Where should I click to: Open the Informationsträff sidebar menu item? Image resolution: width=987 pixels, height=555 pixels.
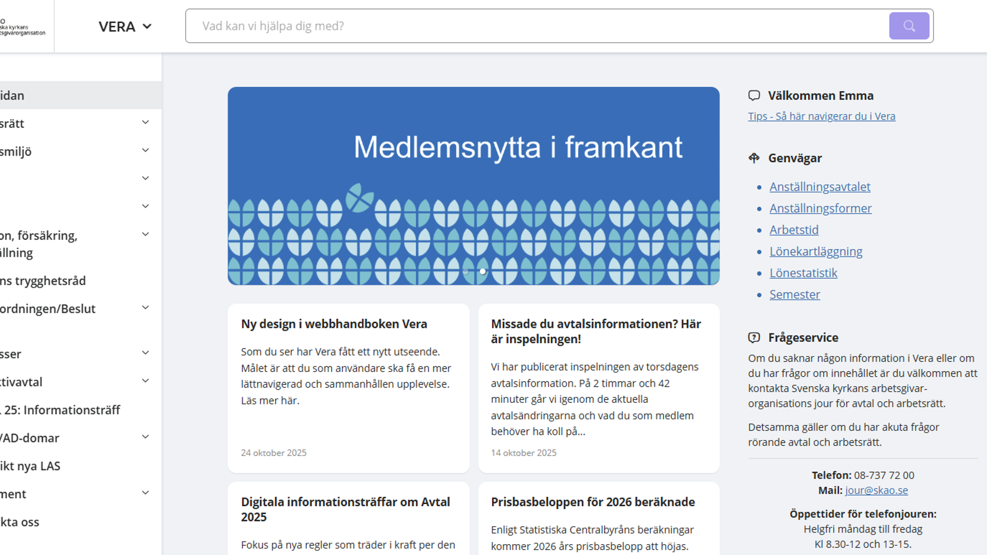click(x=62, y=410)
